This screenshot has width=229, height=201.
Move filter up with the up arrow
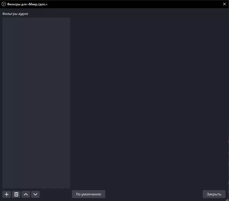click(x=26, y=194)
